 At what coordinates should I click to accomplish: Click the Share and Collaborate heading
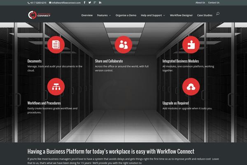pos(109,61)
